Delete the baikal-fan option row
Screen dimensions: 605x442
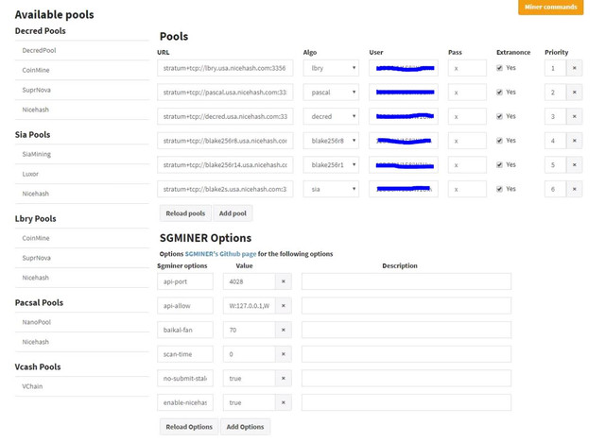coord(284,330)
